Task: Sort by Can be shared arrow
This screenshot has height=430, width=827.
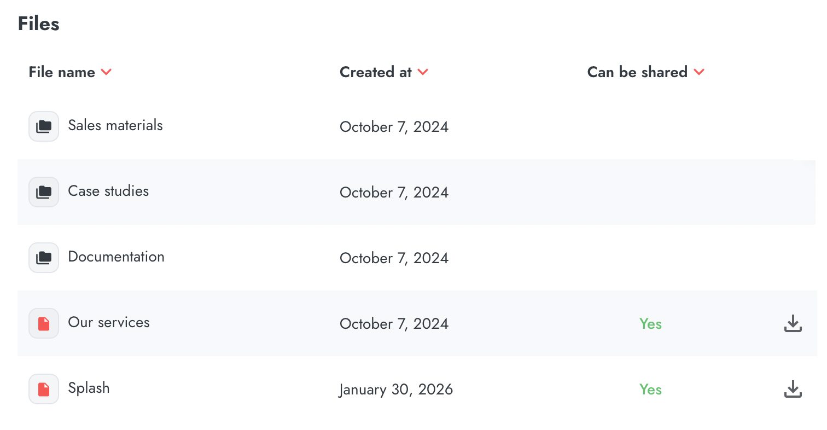Action: [x=699, y=72]
